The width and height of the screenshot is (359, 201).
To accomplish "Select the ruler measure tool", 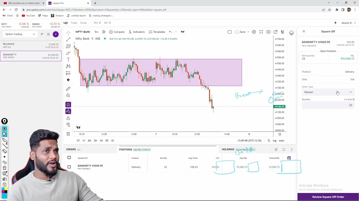I will tap(68, 89).
